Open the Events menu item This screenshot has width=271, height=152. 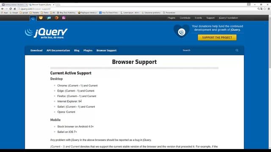(x=198, y=18)
